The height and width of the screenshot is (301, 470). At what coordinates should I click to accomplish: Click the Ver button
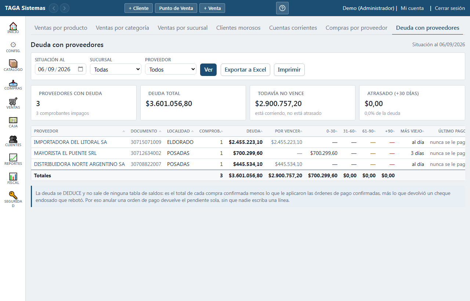pos(208,70)
